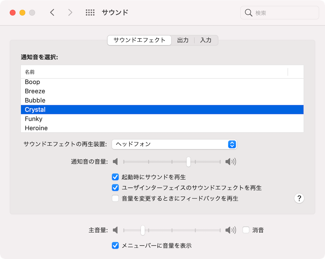Switch to the 入力 tab
Viewport: 325px width, 259px height.
pyautogui.click(x=206, y=40)
